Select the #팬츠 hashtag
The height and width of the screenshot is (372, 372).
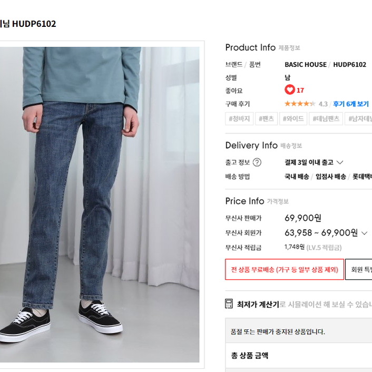click(x=266, y=119)
